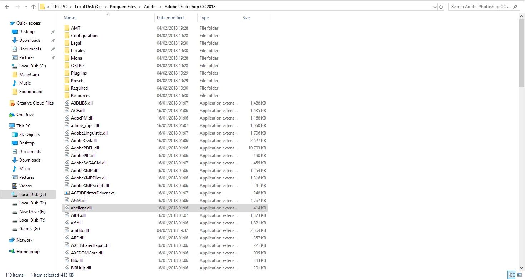The image size is (525, 279).
Task: Click the Refresh button in address bar
Action: tap(441, 7)
